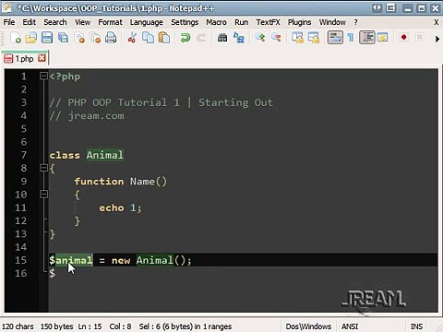Collapse the fold at line 1 <?php
Image resolution: width=443 pixels, height=332 pixels.
click(44, 76)
